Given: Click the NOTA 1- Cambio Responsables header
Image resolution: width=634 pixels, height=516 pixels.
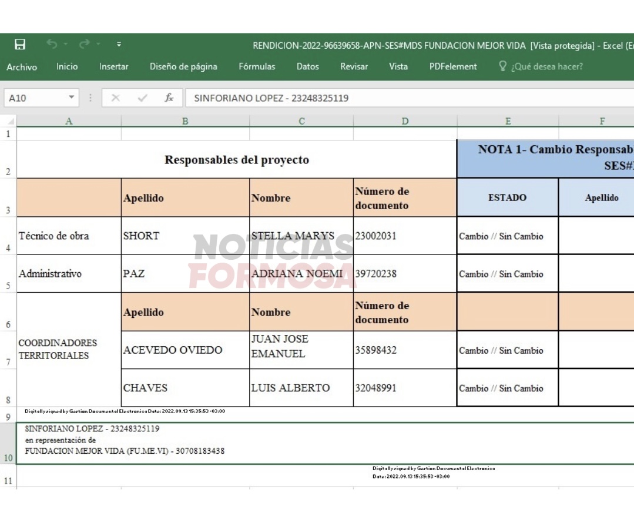Looking at the screenshot, I should [546, 159].
